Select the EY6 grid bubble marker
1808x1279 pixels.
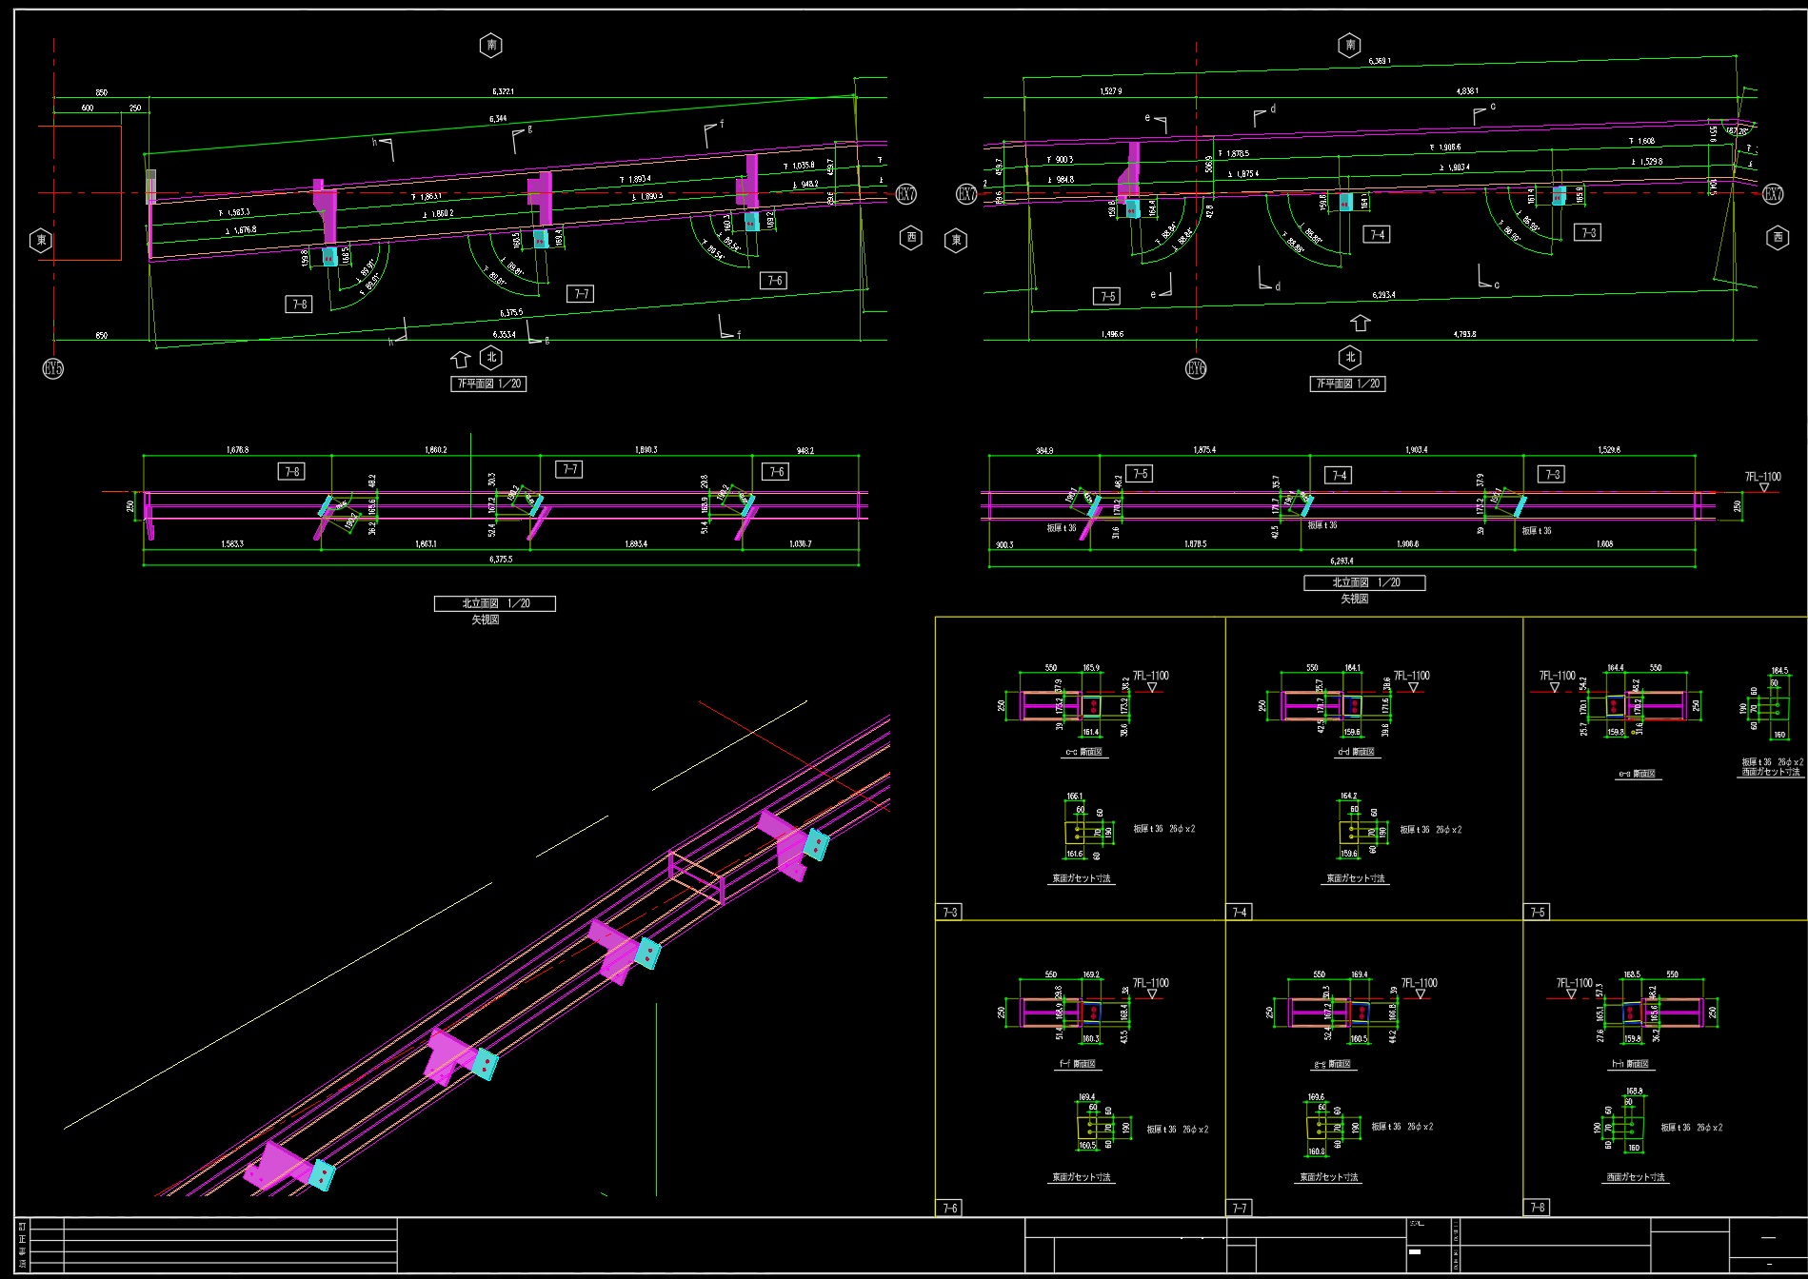pos(1196,368)
